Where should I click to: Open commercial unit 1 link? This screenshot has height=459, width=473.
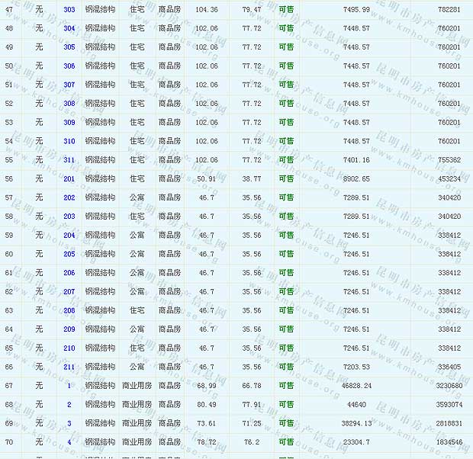69,386
